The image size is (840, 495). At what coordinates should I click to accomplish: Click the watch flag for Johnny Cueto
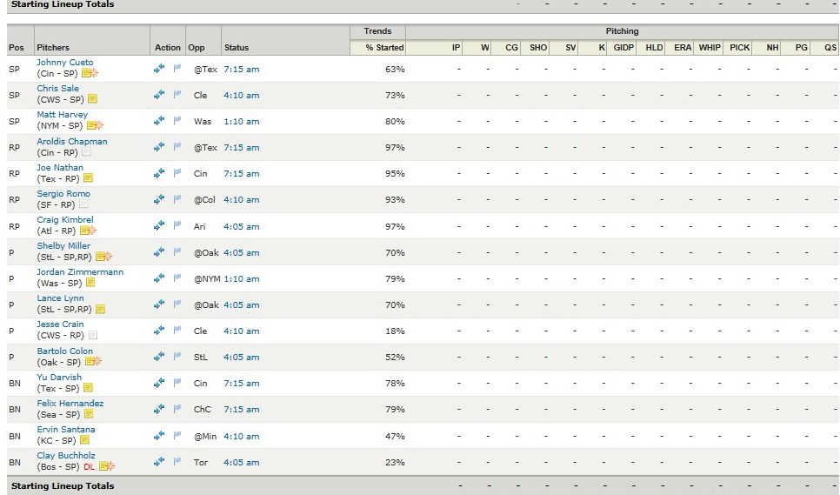pos(177,69)
